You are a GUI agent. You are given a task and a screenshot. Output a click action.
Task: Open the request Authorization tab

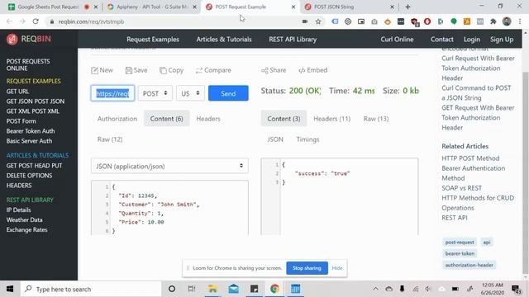(117, 119)
